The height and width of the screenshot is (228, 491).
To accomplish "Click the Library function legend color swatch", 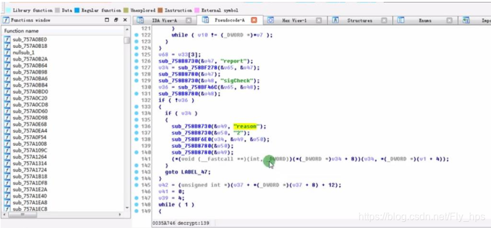I will [8, 10].
